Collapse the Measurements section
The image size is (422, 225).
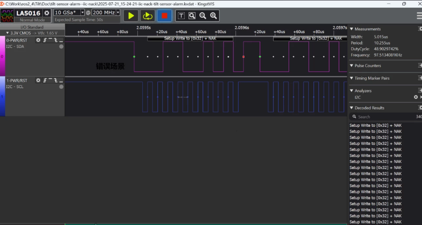pos(352,29)
